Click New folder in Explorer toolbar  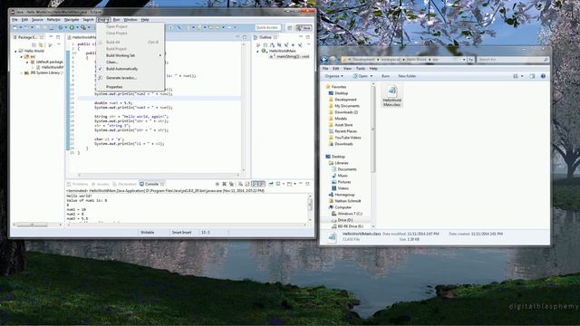407,76
